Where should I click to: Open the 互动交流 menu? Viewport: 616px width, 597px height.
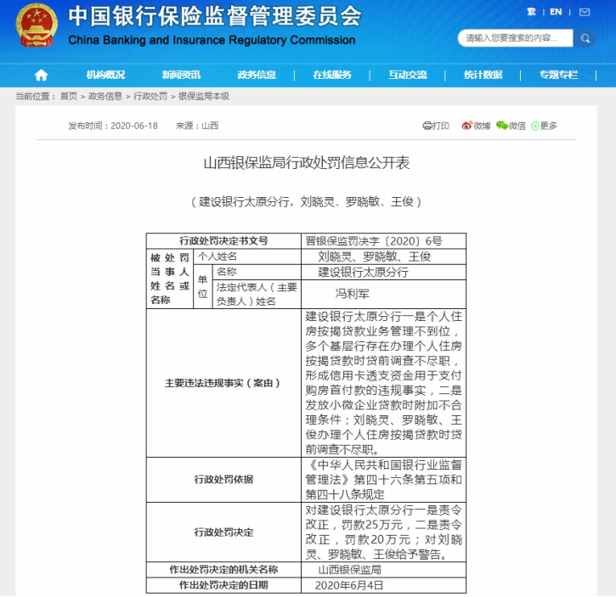[407, 75]
